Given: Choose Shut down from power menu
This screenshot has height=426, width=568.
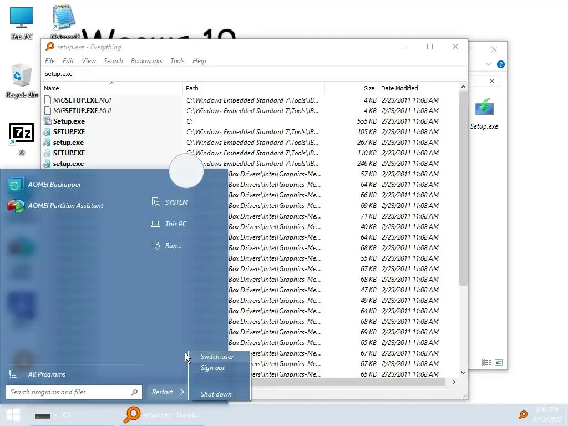Looking at the screenshot, I should click(219, 394).
